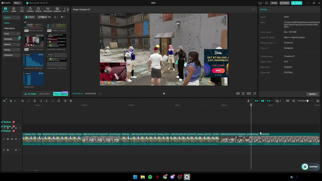Click the Export button

297,3
